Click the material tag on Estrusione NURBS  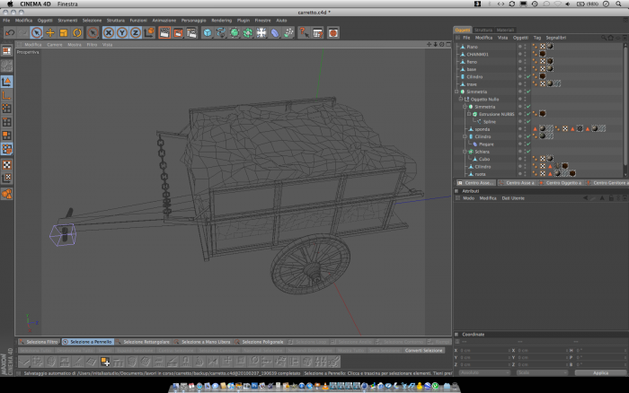pos(543,114)
